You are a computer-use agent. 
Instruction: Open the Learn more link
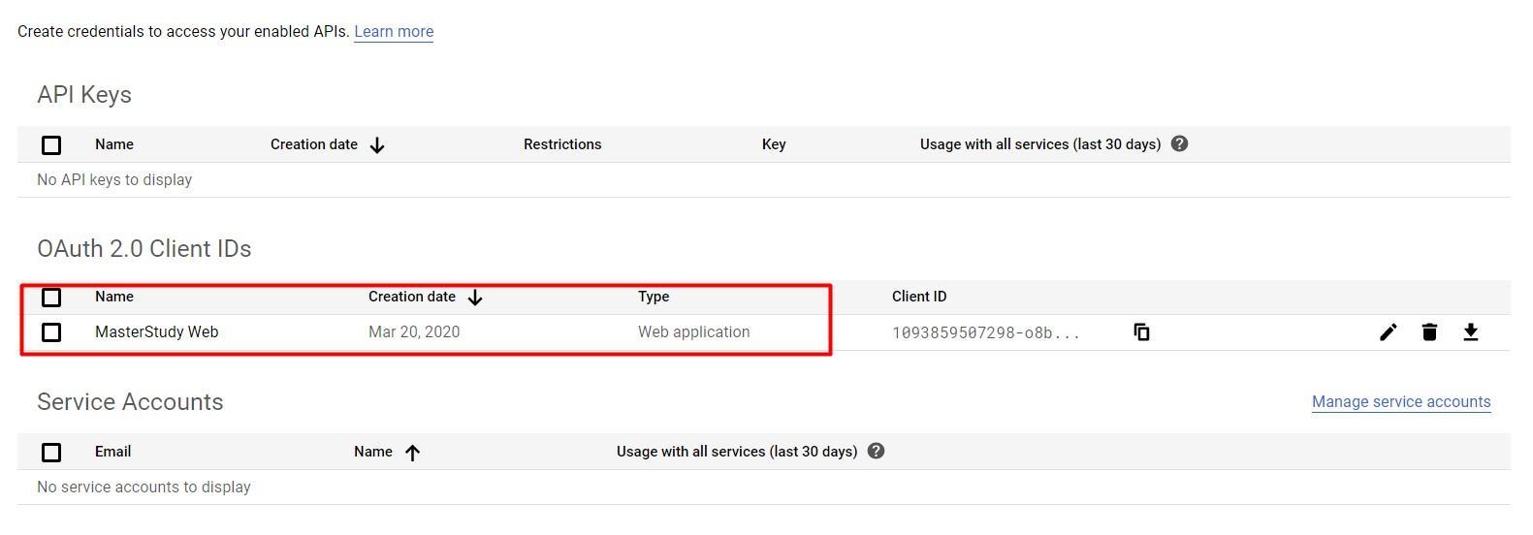click(x=394, y=32)
